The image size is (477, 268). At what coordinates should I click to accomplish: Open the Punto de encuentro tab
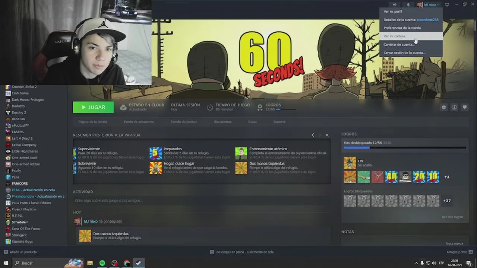pyautogui.click(x=139, y=122)
